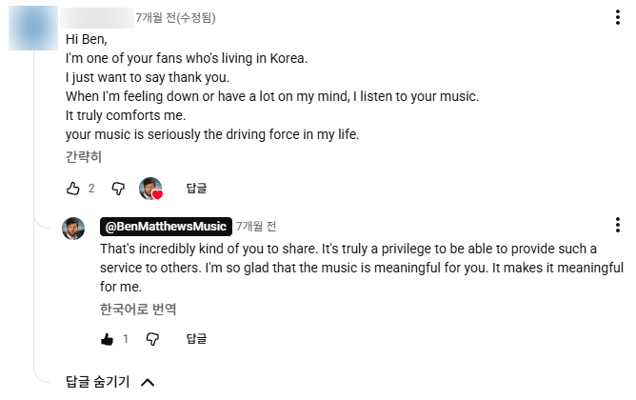Click 답글 under the top comment
Screen dimensions: 636x400
[x=196, y=189]
